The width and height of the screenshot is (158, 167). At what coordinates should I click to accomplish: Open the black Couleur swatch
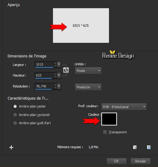click(109, 119)
